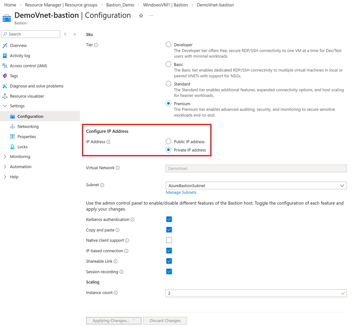Click the Kerberos authentication info icon
The width and height of the screenshot is (364, 327).
(133, 220)
